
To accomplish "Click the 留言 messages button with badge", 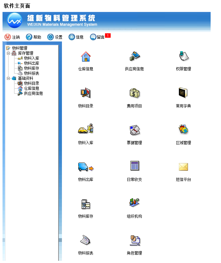I will 97,37.
